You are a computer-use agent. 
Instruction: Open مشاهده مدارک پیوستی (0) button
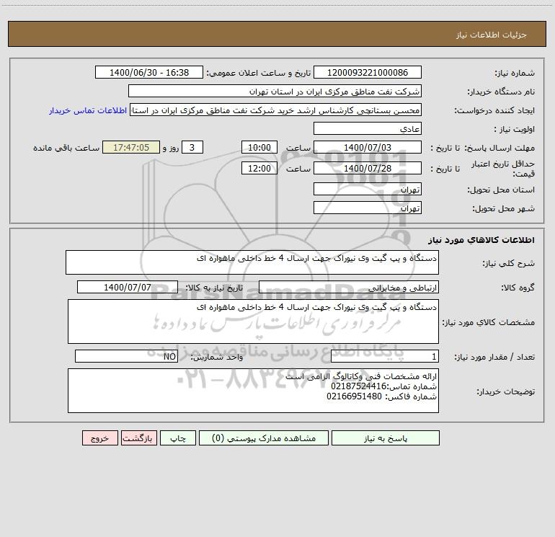pyautogui.click(x=264, y=438)
